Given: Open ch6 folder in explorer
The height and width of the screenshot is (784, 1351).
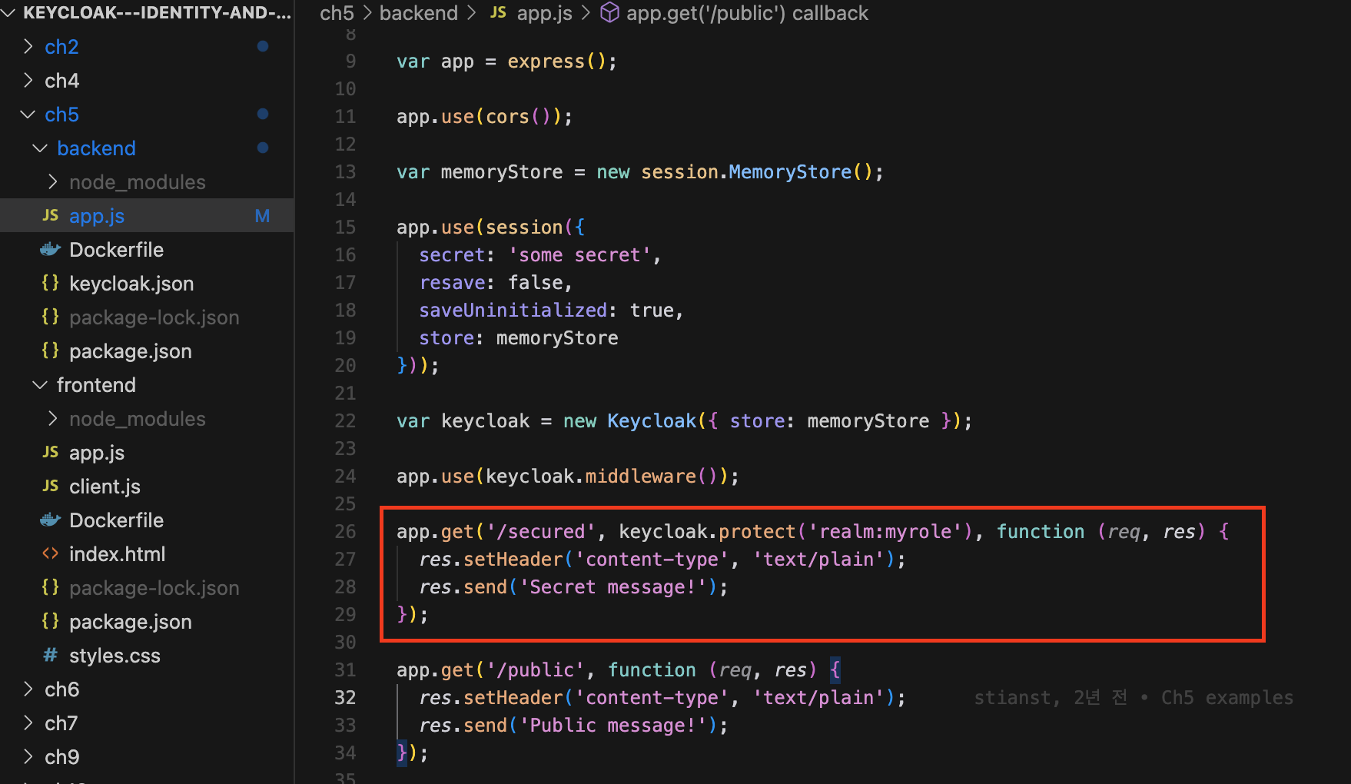Looking at the screenshot, I should coord(61,689).
